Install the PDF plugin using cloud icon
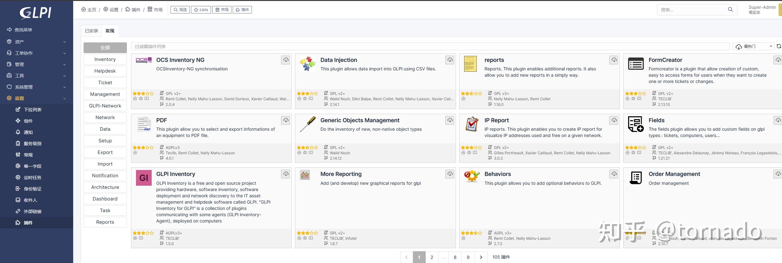Image resolution: width=782 pixels, height=263 pixels. pyautogui.click(x=286, y=120)
